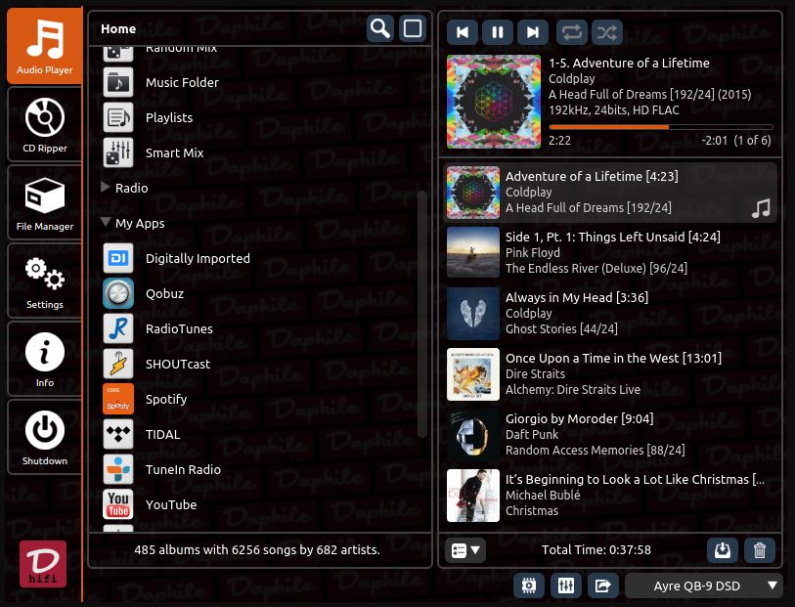
Task: Select Giorgio by Moroder track
Action: [610, 434]
